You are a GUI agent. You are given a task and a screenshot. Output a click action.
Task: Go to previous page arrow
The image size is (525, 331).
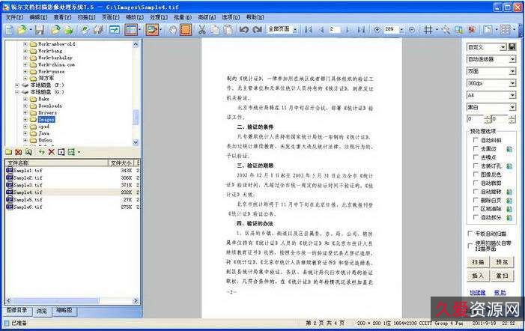(x=321, y=30)
